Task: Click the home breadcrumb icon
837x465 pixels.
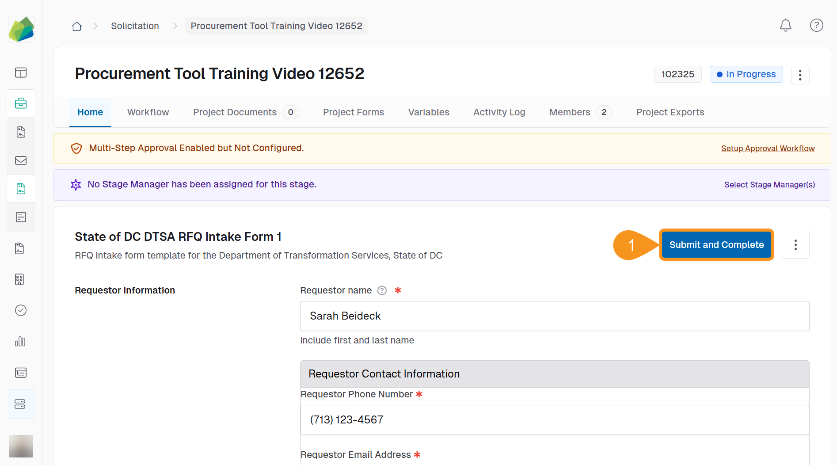Action: click(77, 27)
